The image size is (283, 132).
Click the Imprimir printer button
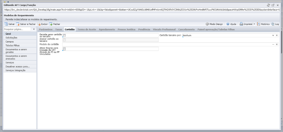246,24
